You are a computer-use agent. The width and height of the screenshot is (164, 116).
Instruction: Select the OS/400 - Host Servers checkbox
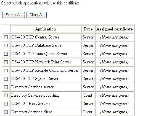[x=6, y=104]
